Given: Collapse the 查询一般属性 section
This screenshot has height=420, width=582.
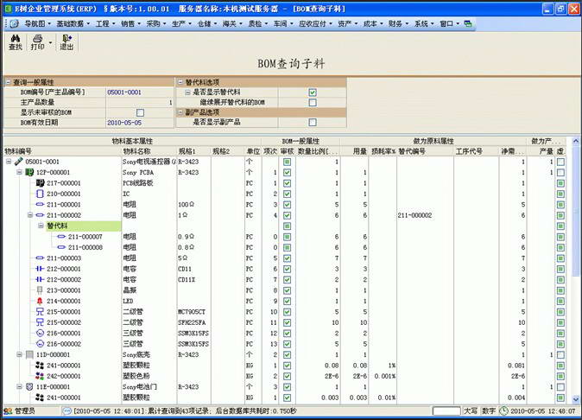Looking at the screenshot, I should pyautogui.click(x=8, y=82).
